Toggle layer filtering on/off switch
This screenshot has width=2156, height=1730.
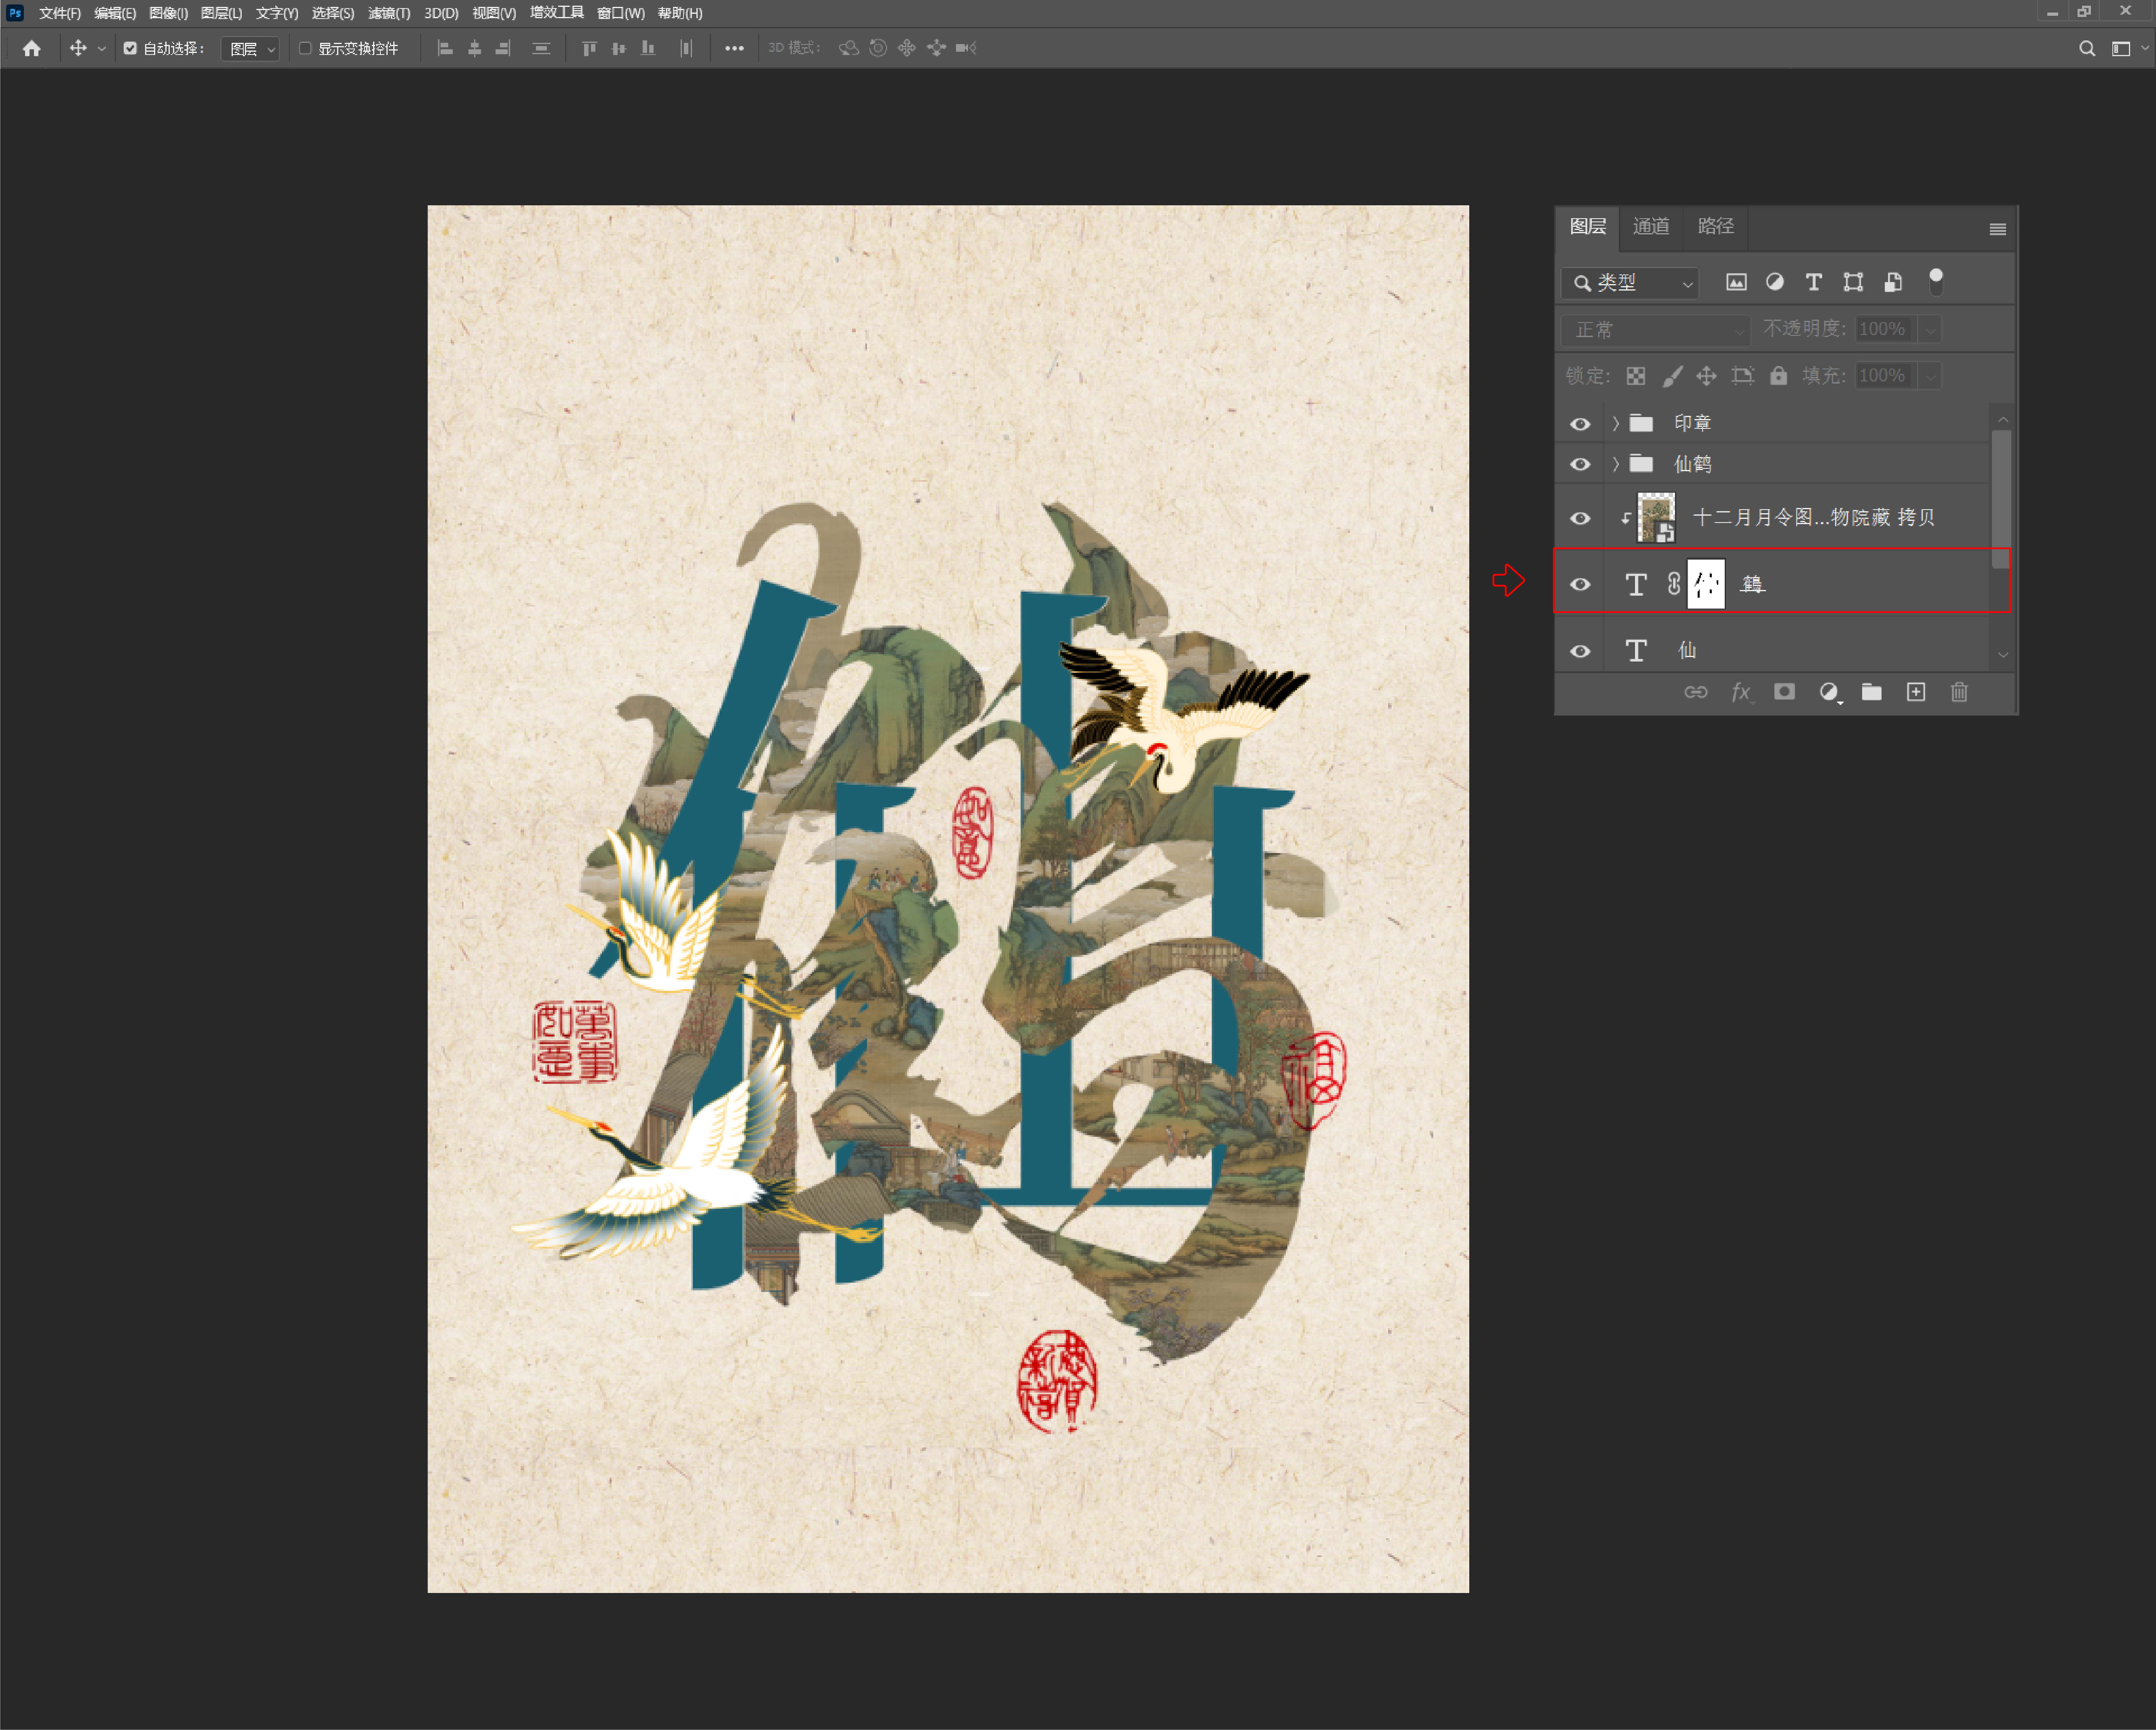1936,282
